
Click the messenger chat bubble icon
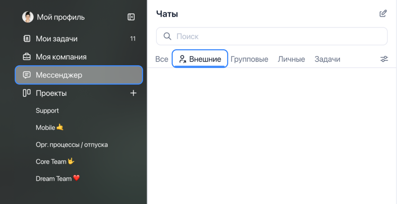[x=26, y=75]
